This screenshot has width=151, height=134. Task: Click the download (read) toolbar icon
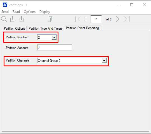(x=22, y=19)
